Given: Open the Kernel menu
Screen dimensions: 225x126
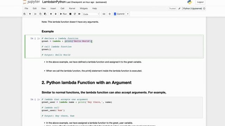Looking at the screenshot, I should pos(72,8).
